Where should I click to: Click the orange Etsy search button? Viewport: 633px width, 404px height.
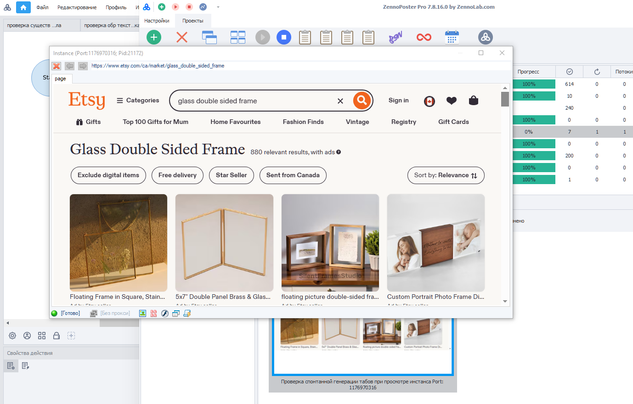coord(362,100)
